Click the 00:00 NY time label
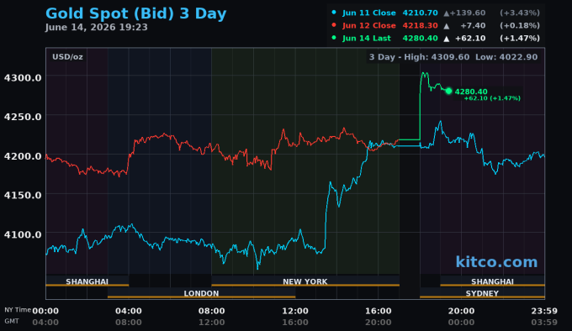The width and height of the screenshot is (572, 331). (x=45, y=311)
